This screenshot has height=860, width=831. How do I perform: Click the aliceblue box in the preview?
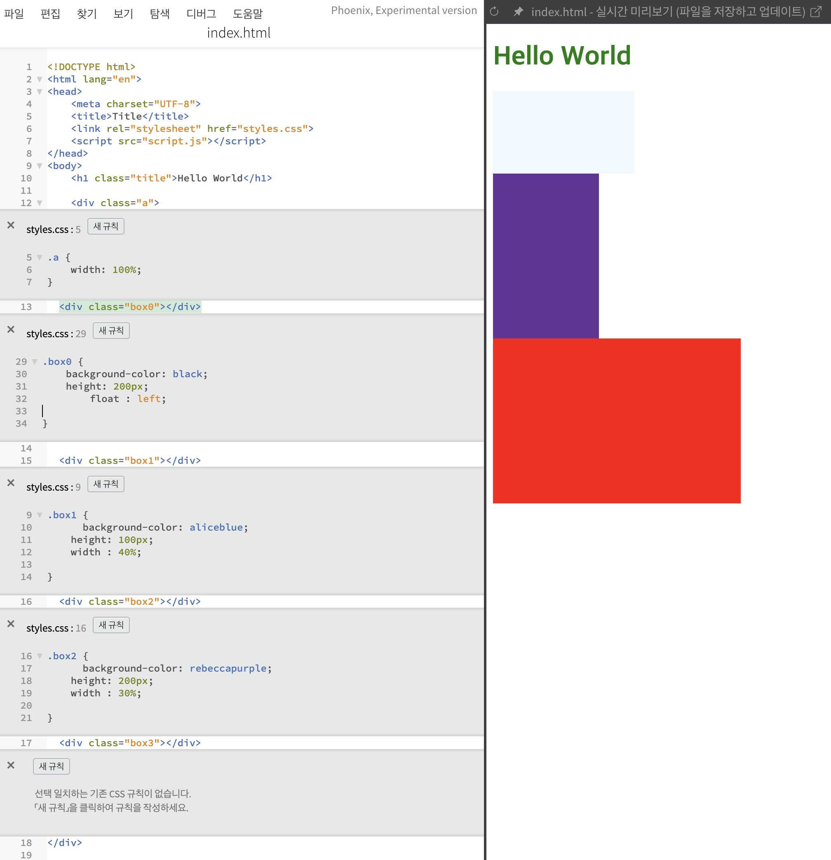[563, 132]
